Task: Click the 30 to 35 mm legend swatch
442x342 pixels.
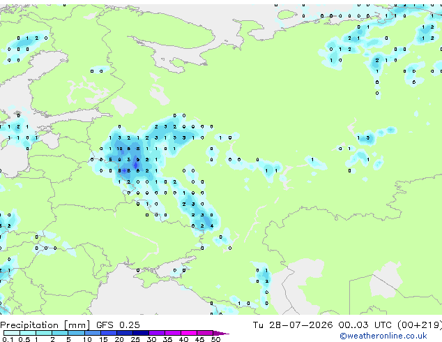Action: pos(157,333)
